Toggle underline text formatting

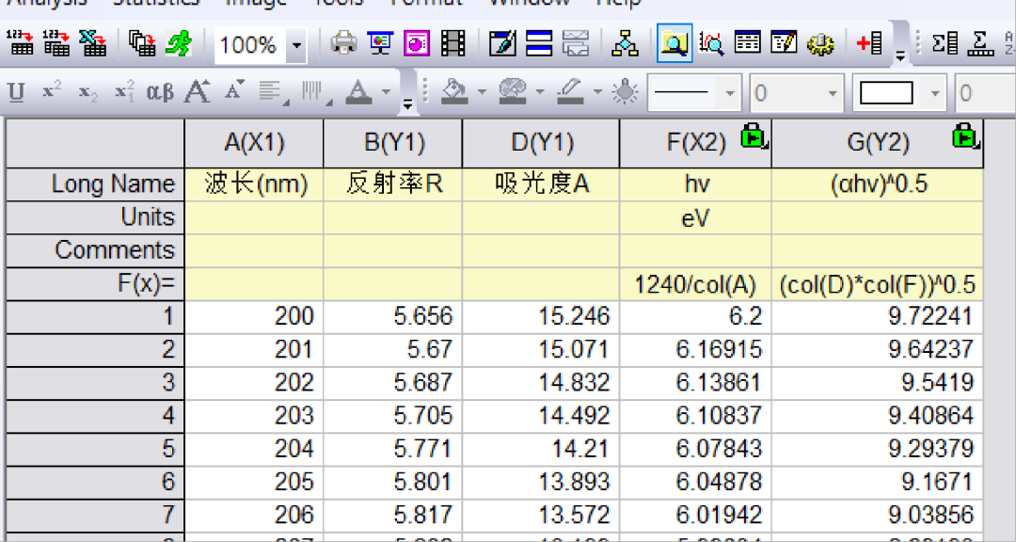[15, 92]
